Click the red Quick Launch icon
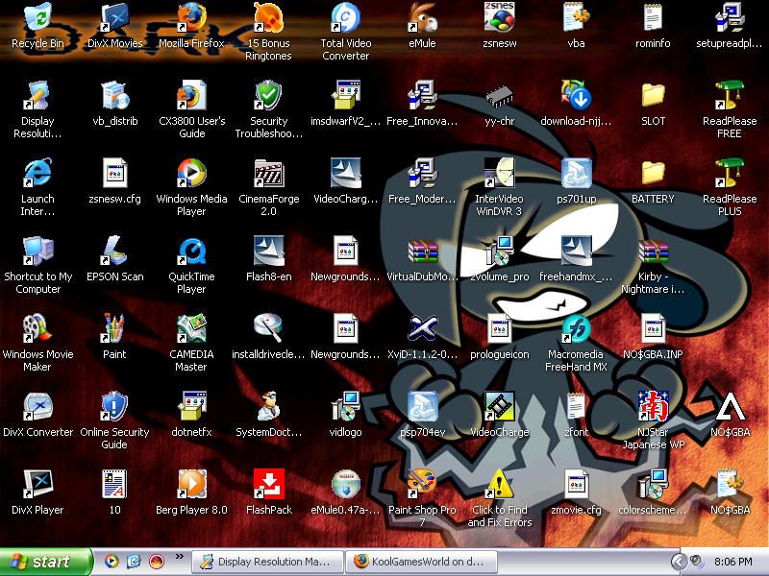 pos(157,561)
